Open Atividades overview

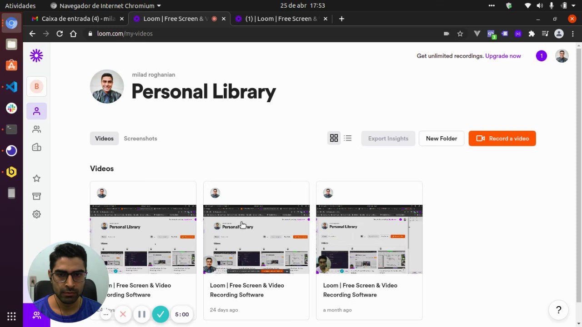(20, 5)
